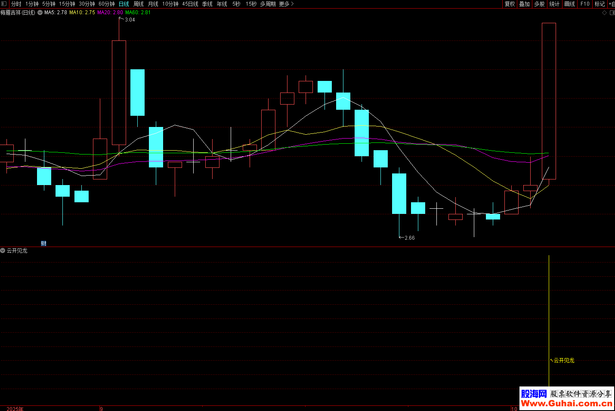Open the 叠加 overlay option

[524, 4]
